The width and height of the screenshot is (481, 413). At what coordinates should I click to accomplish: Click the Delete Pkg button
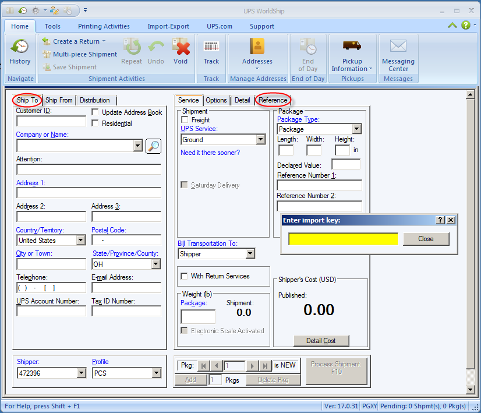pos(273,380)
